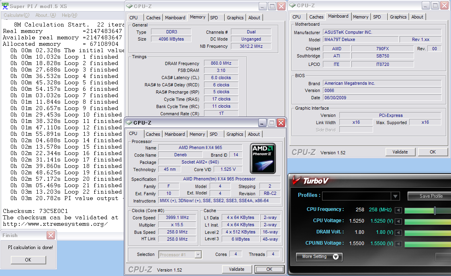Click the CPU-Z title icon in CPU window
Viewport: 451px width, 276px height.
(129, 123)
